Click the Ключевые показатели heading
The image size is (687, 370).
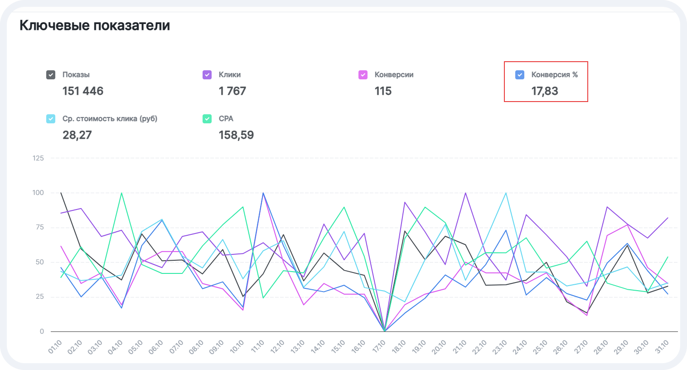95,25
